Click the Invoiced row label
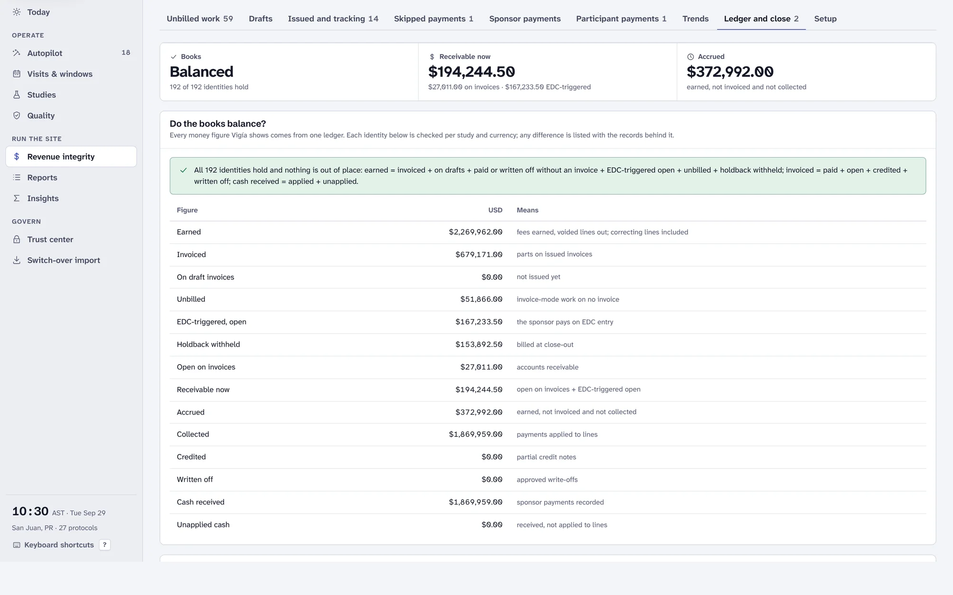This screenshot has width=953, height=595. [x=191, y=255]
